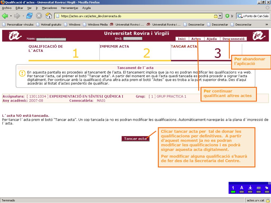Open the Windows bookmark
This screenshot has width=271, height=203.
[72, 25]
